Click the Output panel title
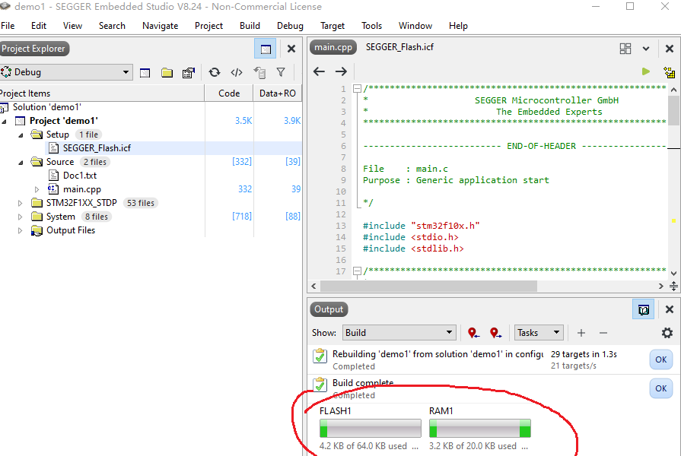Screen dimensions: 681x456 pos(329,309)
